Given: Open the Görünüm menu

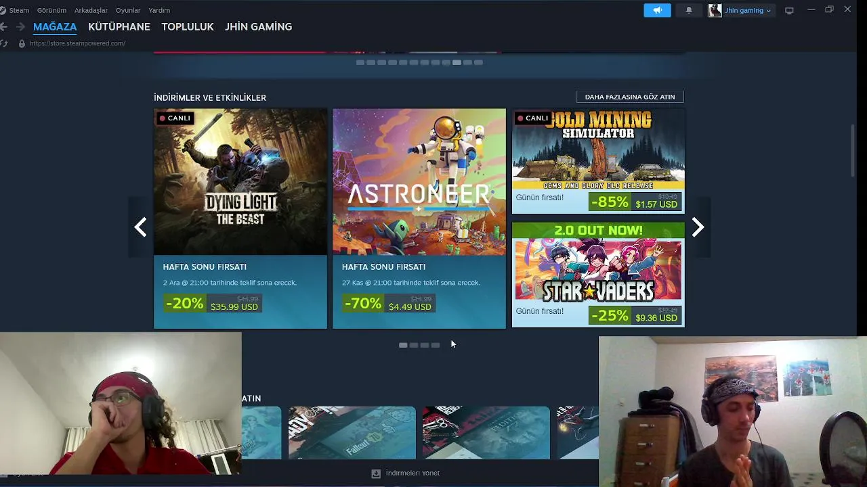Looking at the screenshot, I should (51, 10).
